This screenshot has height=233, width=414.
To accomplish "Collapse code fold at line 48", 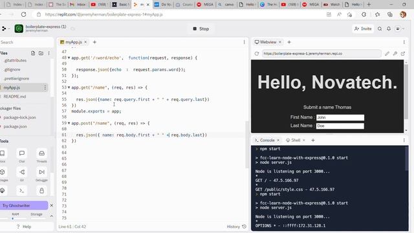I will point(69,58).
